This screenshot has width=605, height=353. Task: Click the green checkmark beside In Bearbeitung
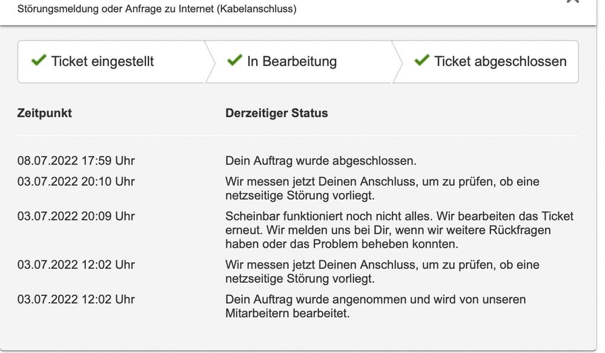point(234,61)
